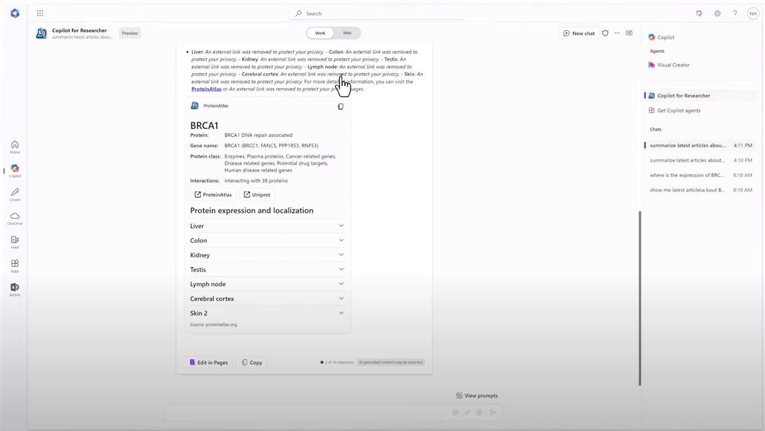The width and height of the screenshot is (765, 431).
Task: Open OneDrive in left sidebar
Action: (15, 219)
